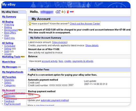Image resolution: width=136 pixels, height=111 pixels.
Task: Open Didn't Win items list
Action: [9, 38]
